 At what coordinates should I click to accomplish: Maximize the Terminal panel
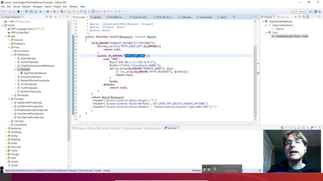click(x=319, y=128)
